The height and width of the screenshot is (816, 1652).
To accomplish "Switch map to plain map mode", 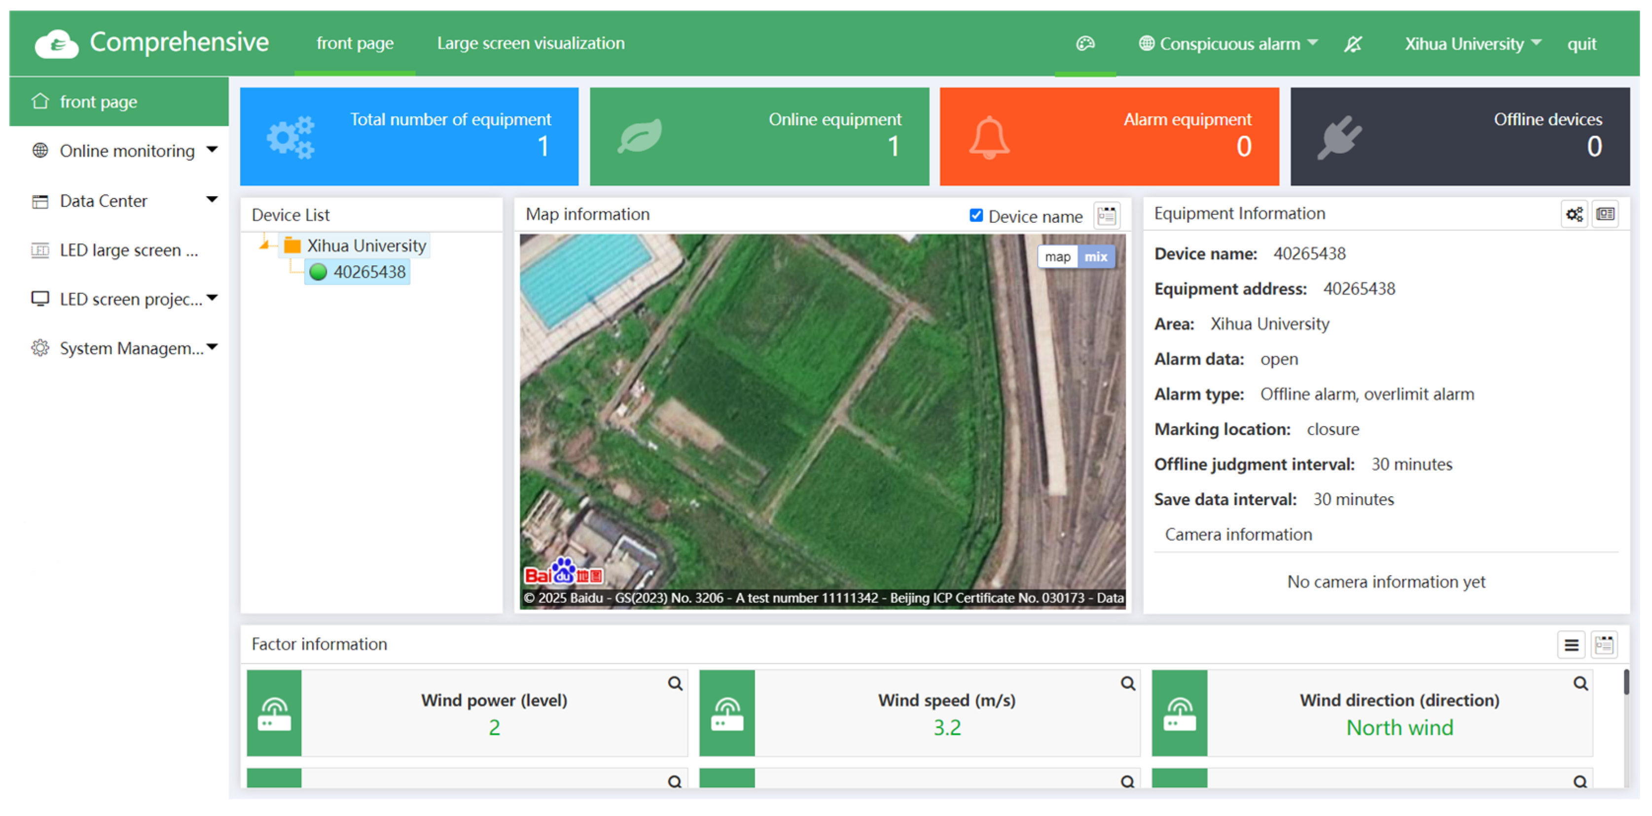I will click(1057, 257).
